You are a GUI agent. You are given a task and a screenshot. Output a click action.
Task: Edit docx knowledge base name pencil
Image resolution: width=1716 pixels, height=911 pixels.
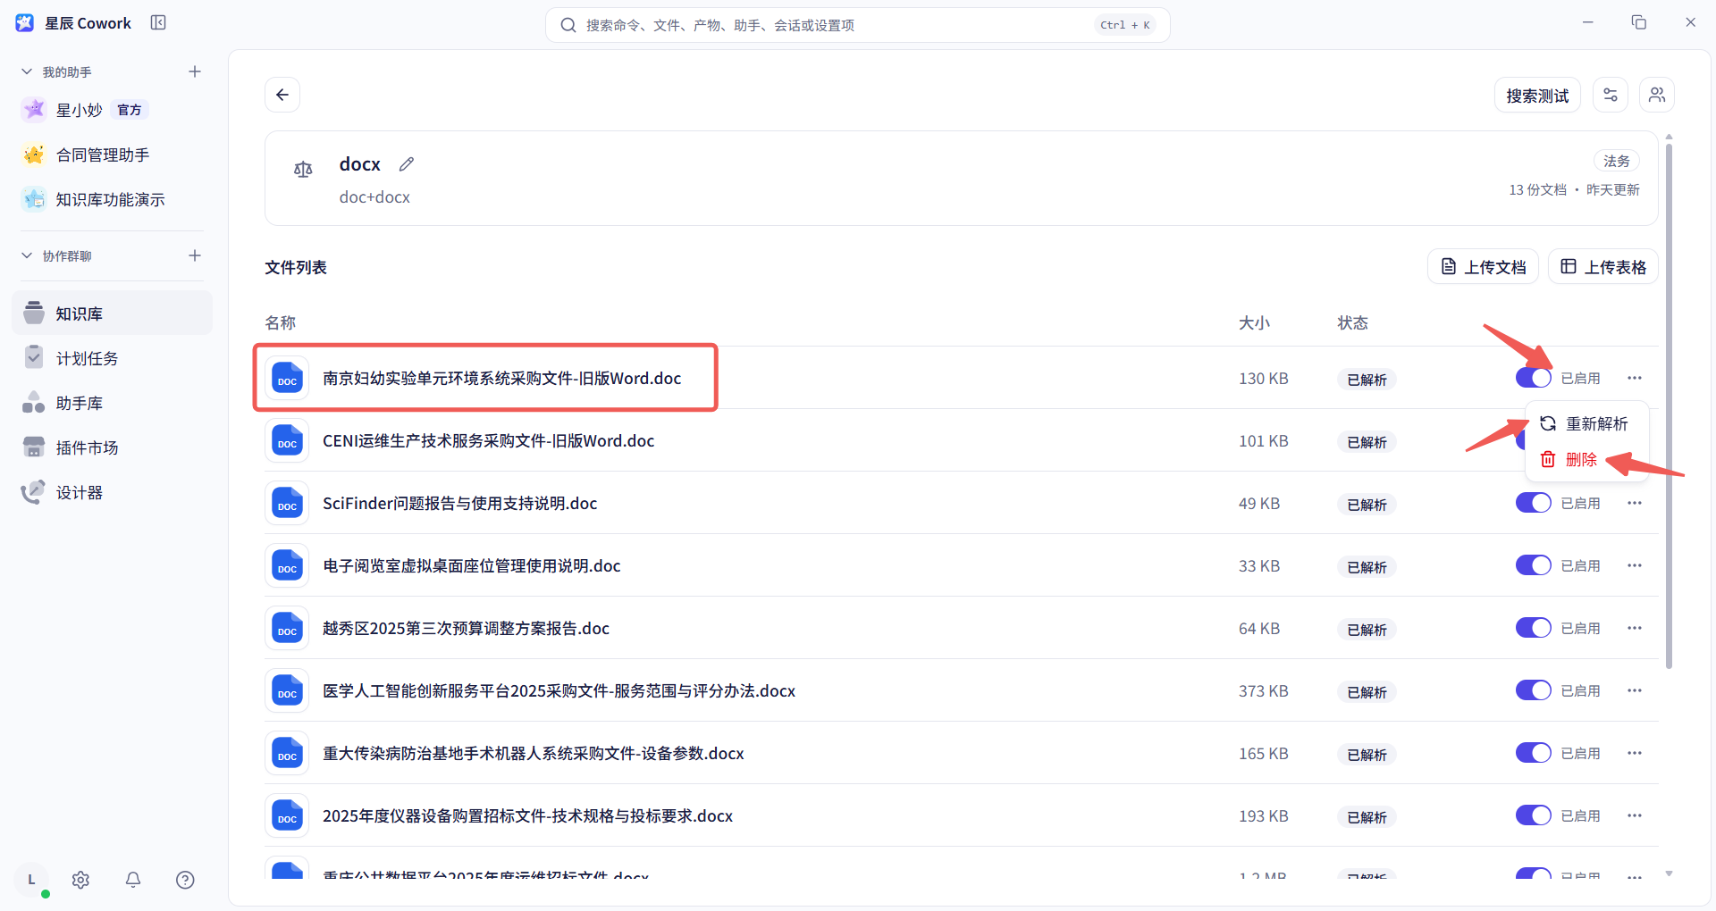407,163
